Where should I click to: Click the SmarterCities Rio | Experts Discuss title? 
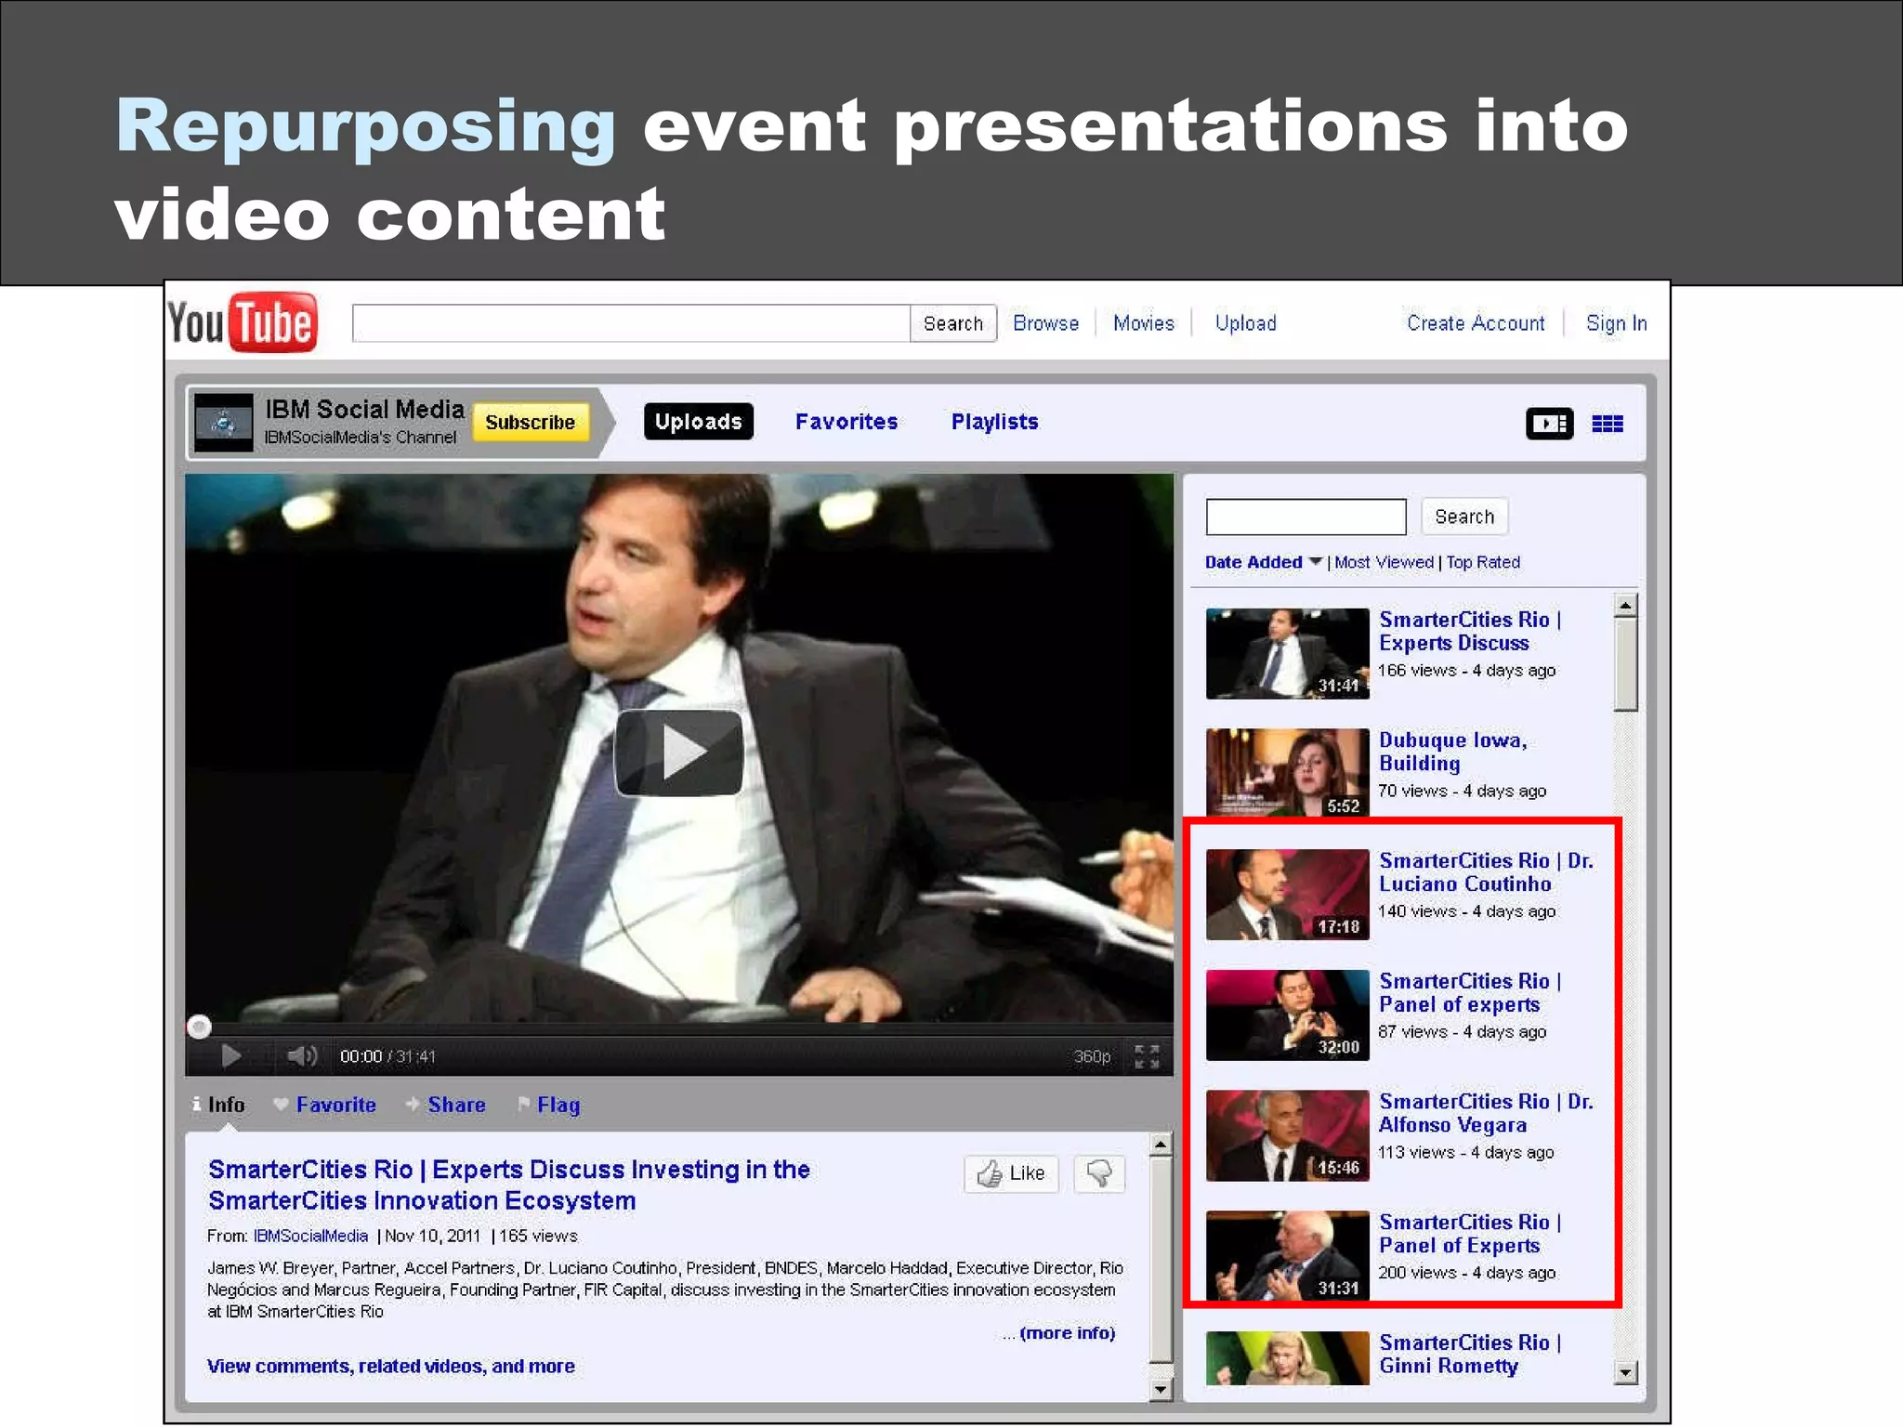[x=1470, y=632]
